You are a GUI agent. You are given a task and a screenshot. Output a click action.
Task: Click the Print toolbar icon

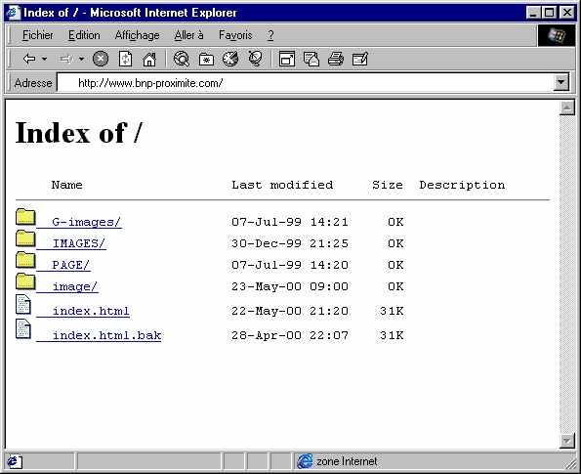pos(336,59)
